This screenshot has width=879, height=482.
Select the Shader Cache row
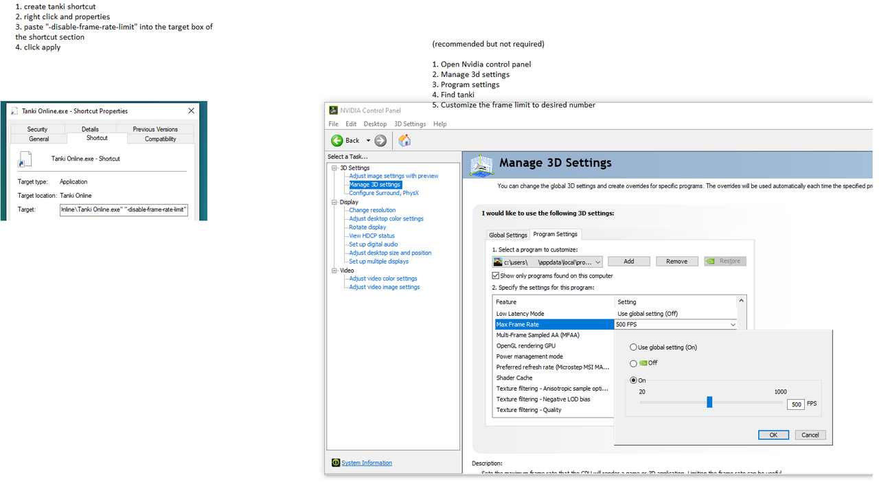553,378
